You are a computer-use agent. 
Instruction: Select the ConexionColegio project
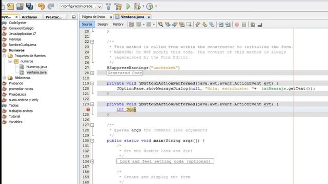pos(21,28)
